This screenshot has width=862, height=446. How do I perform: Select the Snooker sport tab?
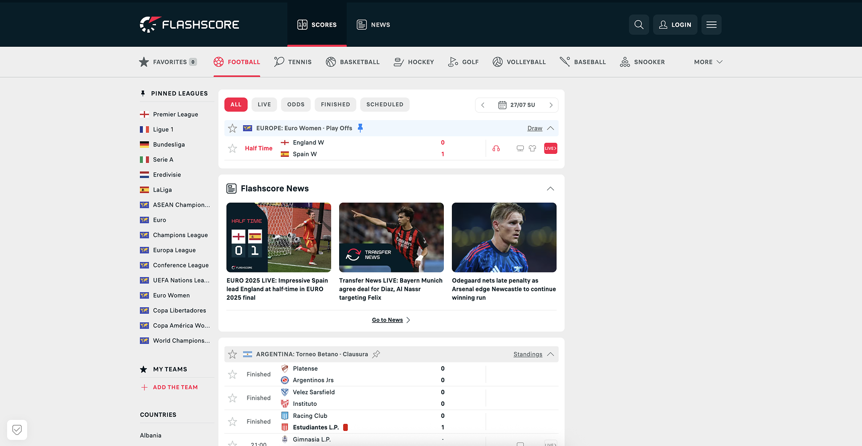pyautogui.click(x=643, y=62)
